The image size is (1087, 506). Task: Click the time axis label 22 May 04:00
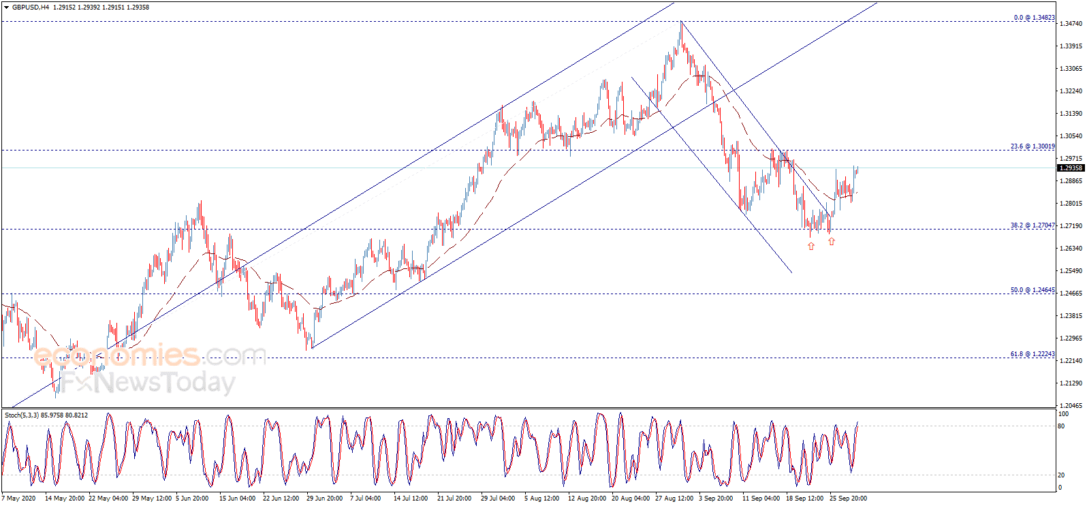[108, 499]
